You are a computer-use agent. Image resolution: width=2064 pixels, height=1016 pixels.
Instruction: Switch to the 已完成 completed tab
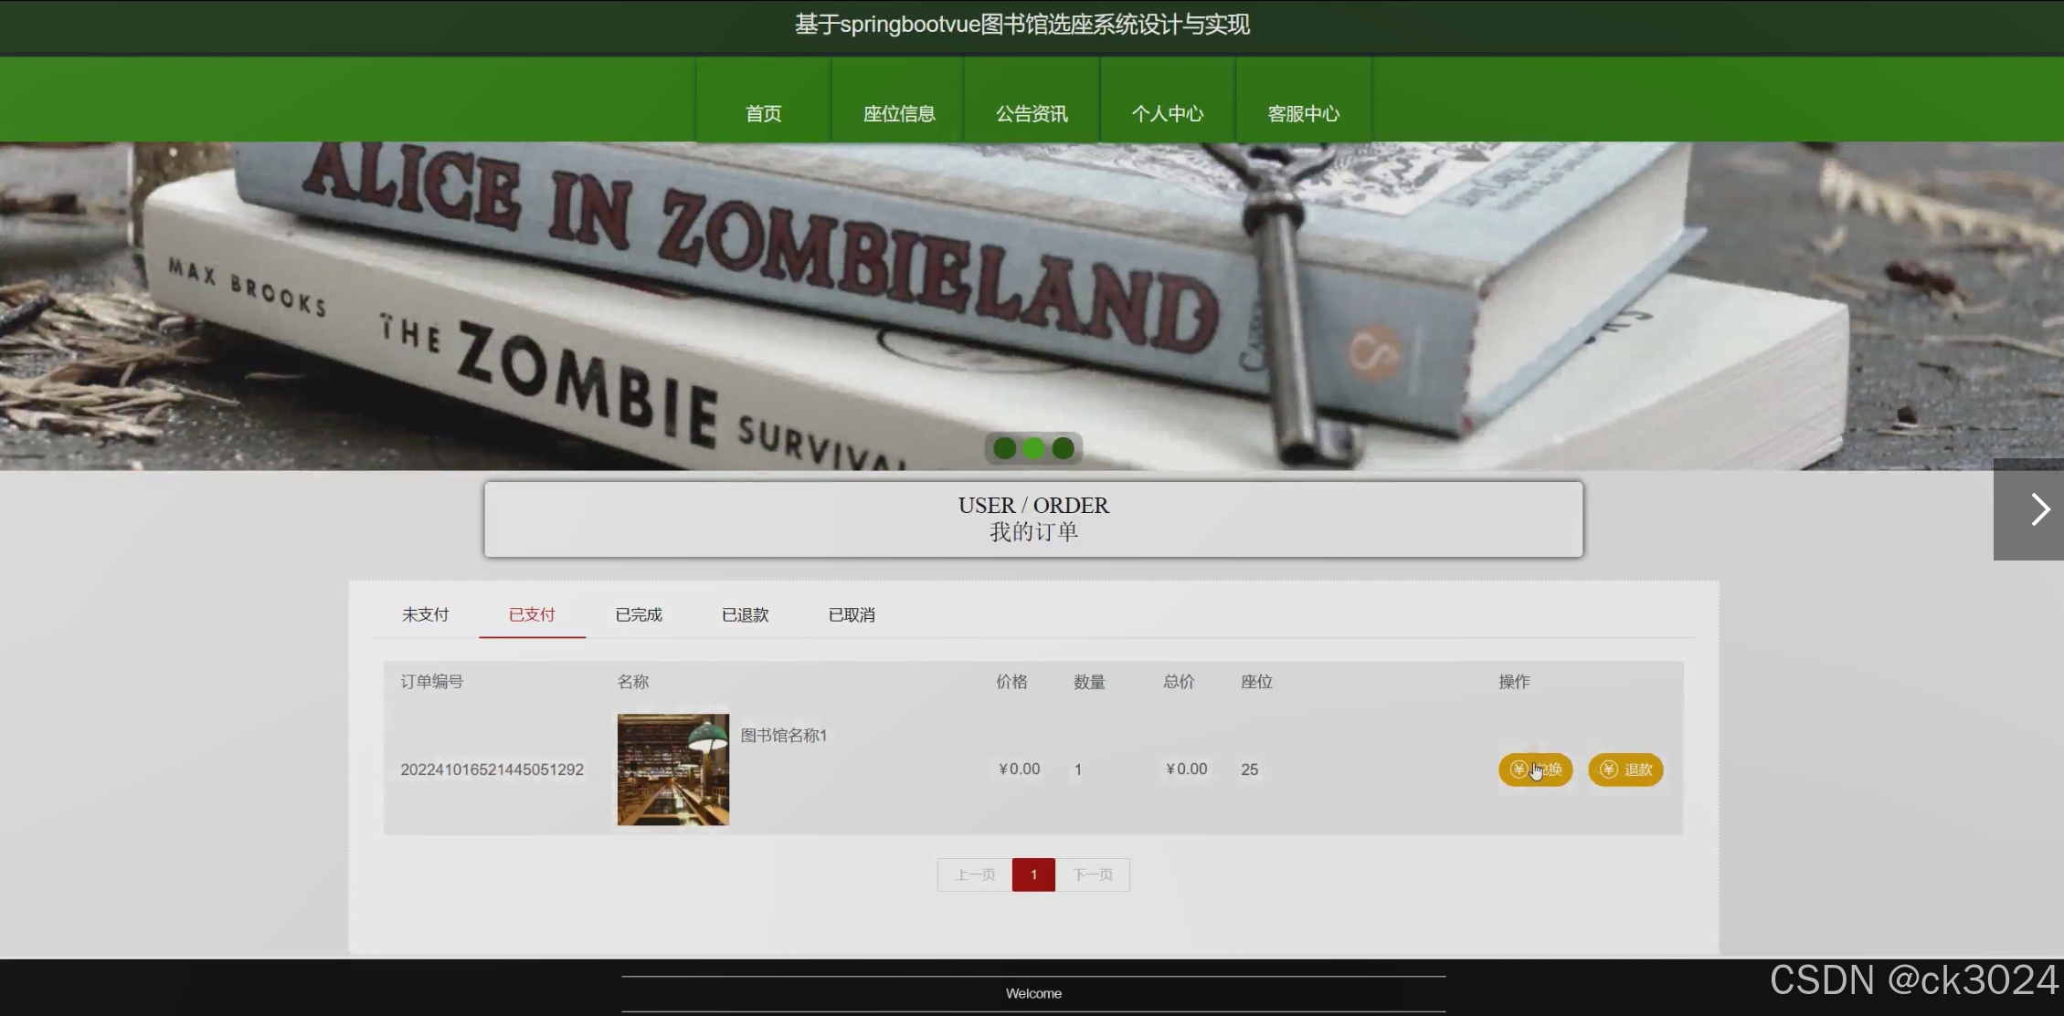(x=639, y=614)
